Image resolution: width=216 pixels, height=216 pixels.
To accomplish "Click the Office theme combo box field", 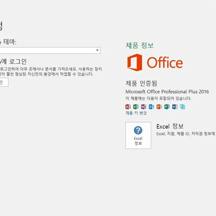I will 50,50.
